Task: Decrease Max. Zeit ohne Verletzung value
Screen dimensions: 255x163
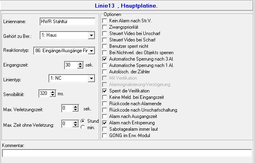Action: [75, 126]
